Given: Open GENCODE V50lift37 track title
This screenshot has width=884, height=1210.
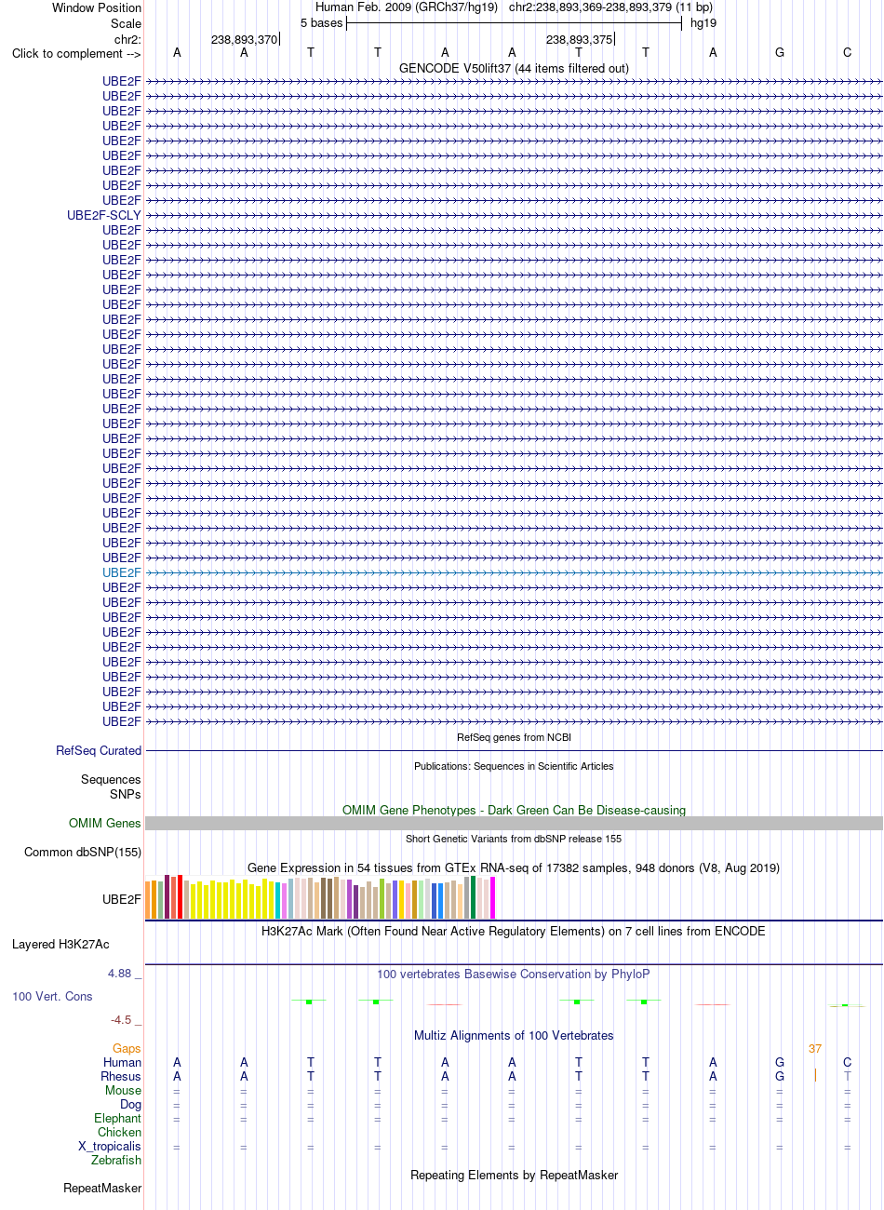Looking at the screenshot, I should [x=514, y=68].
